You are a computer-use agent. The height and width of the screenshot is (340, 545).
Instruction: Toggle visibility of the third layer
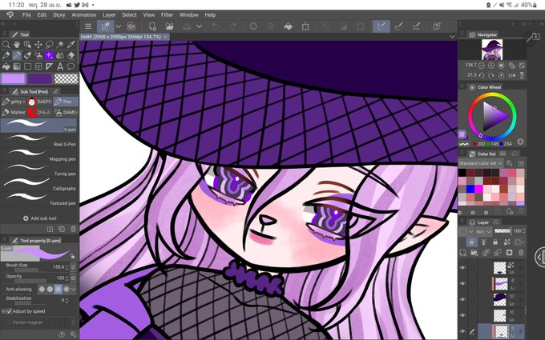point(462,299)
